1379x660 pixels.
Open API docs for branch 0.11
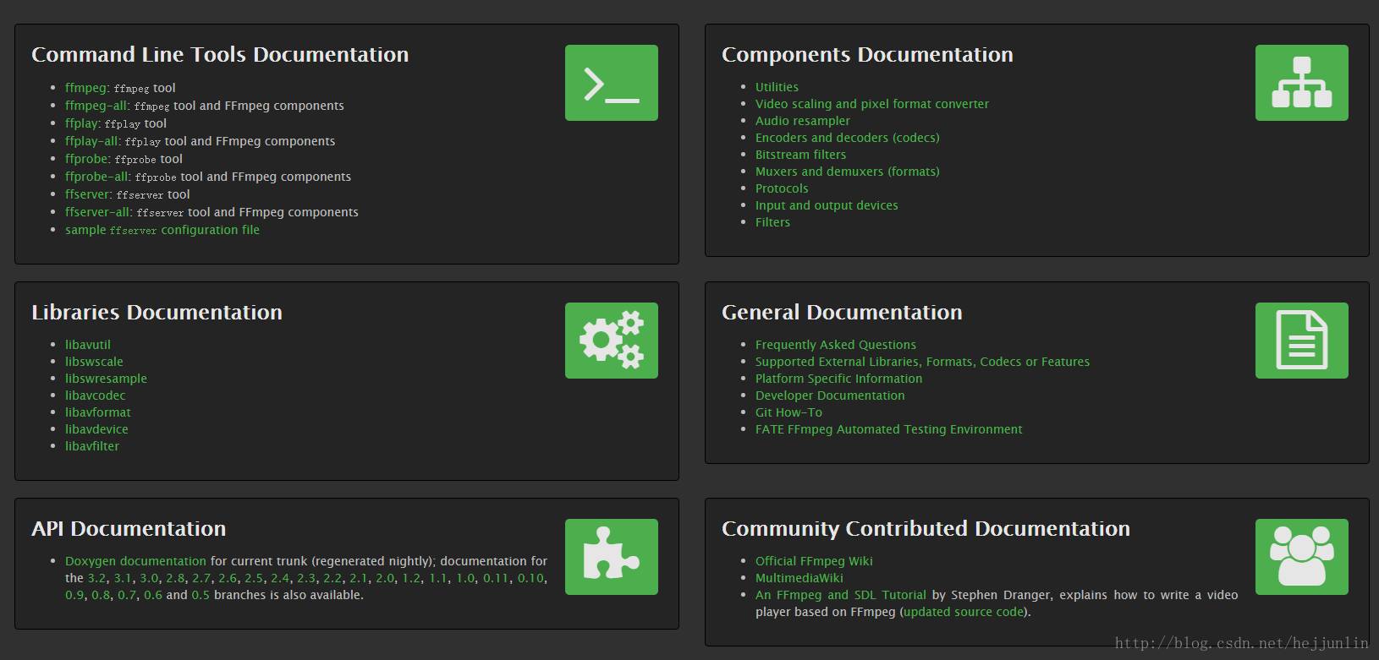pos(496,578)
